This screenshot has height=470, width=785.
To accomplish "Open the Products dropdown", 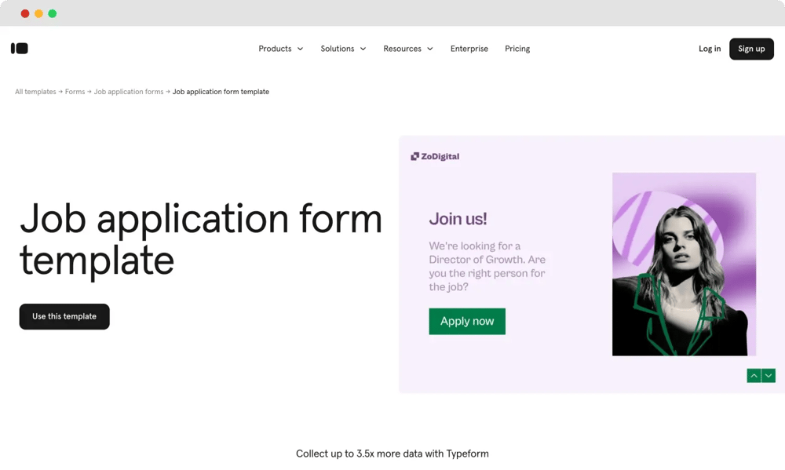I will [x=280, y=48].
